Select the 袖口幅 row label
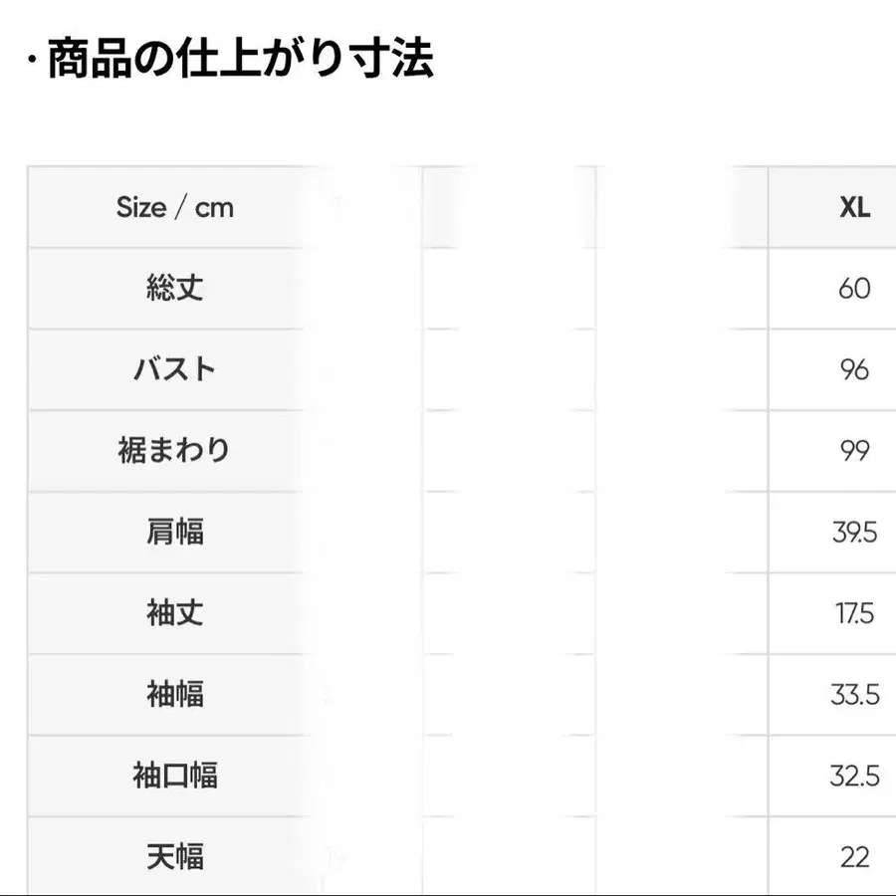896x896 pixels. tap(175, 775)
